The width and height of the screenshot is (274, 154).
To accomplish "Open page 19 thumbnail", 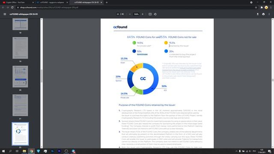I will [x=20, y=48].
